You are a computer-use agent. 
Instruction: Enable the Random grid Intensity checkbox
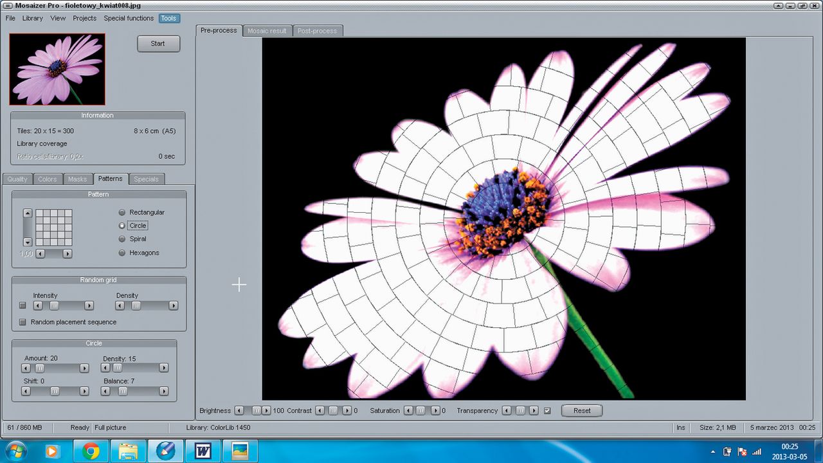click(23, 305)
